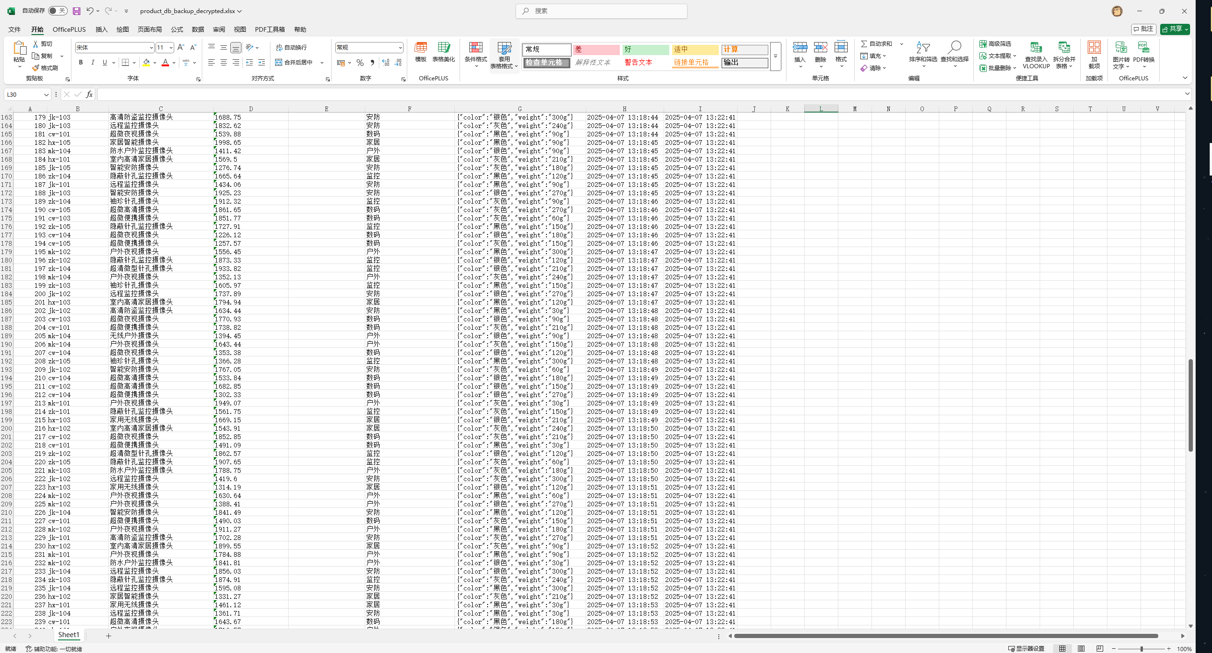The width and height of the screenshot is (1212, 653).
Task: Toggle 自动换行 wrap text
Action: point(291,48)
